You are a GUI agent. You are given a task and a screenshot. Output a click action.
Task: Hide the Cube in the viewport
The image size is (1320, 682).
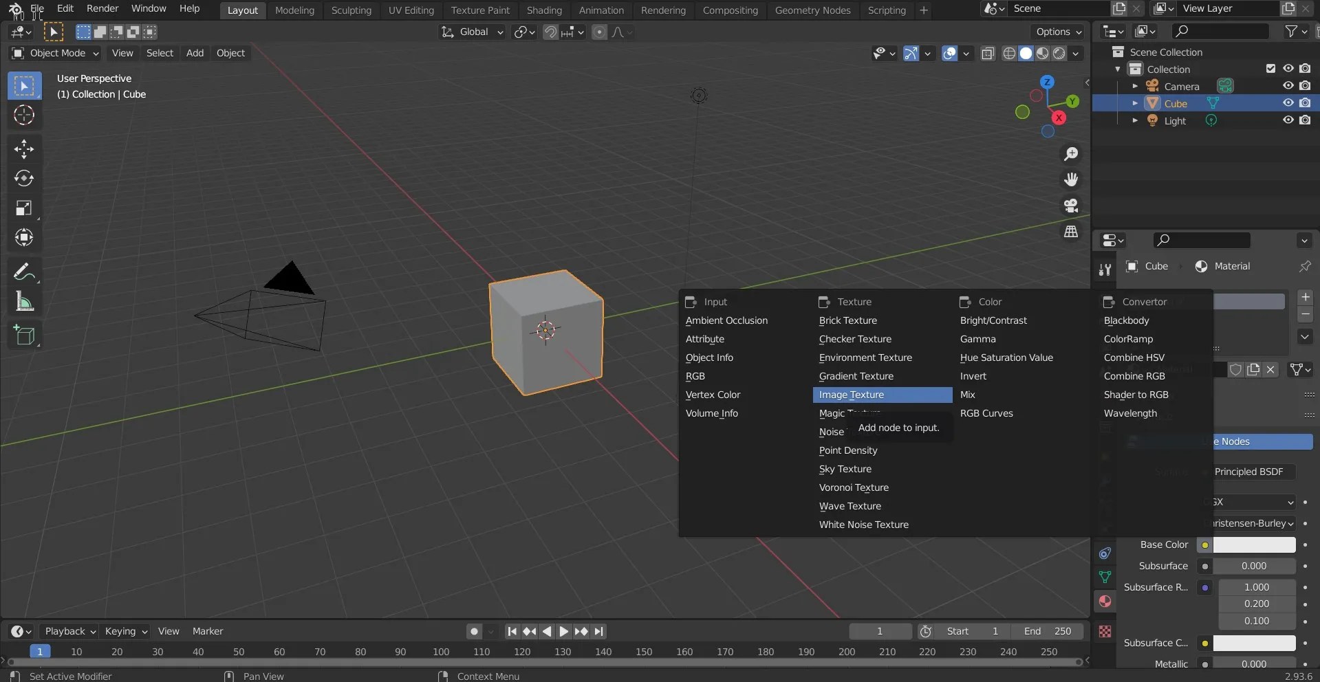click(x=1287, y=102)
